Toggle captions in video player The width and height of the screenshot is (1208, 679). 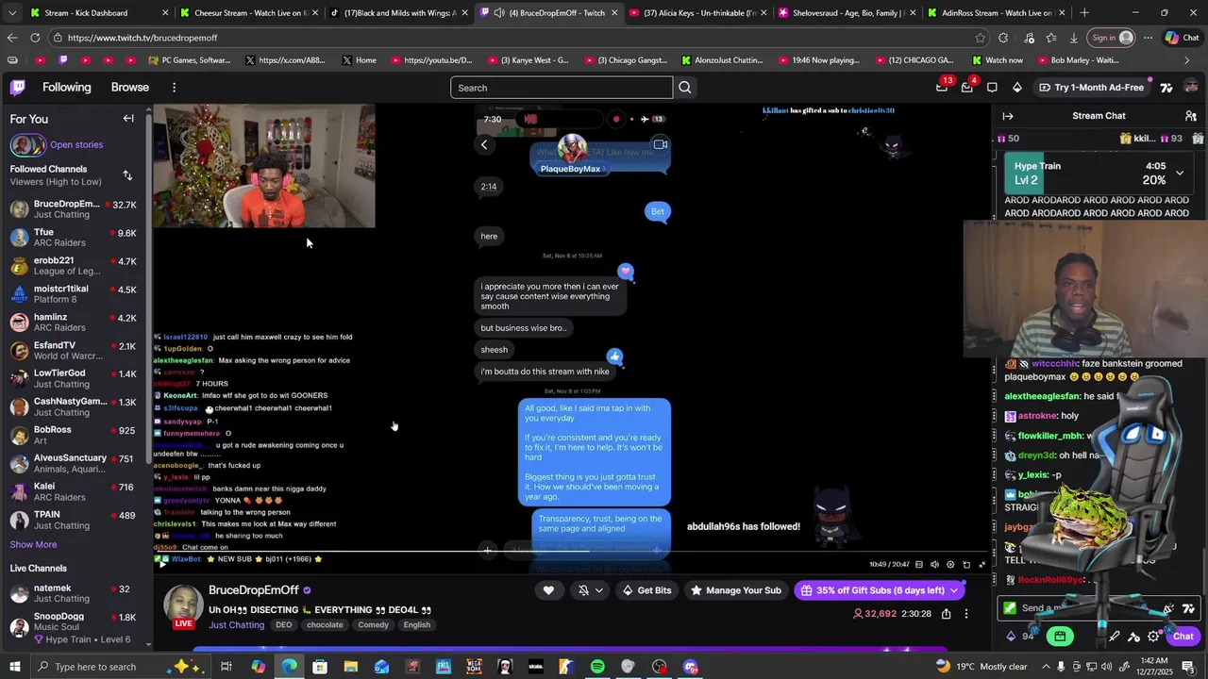tap(918, 565)
